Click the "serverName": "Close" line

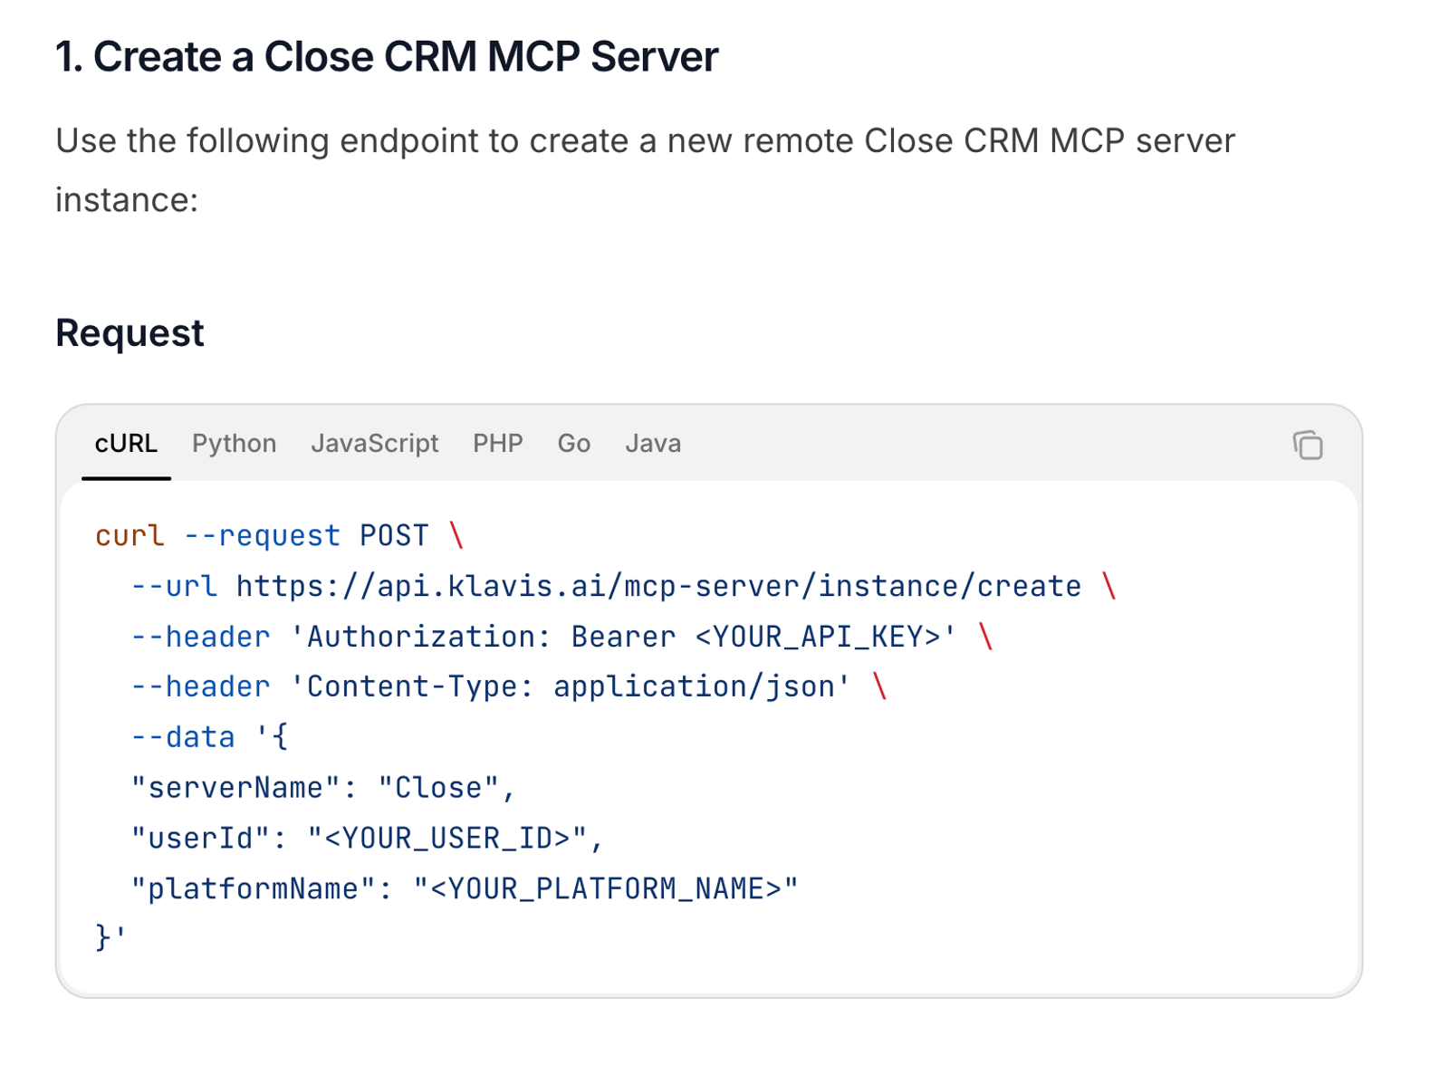322,788
